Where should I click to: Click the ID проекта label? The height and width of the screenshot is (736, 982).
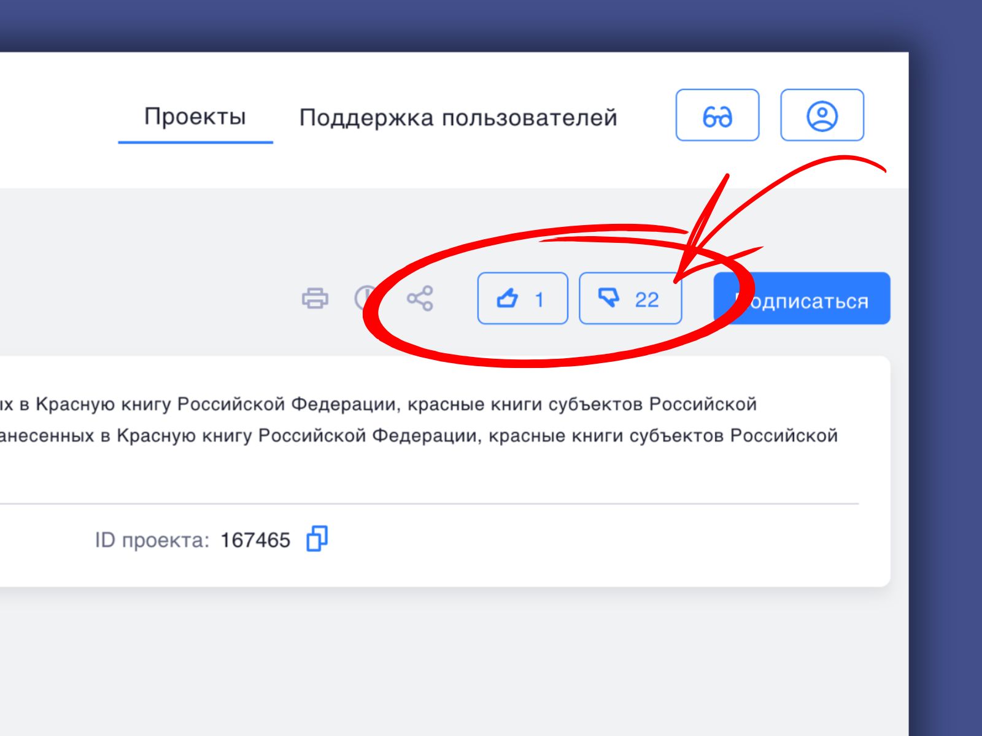point(152,540)
